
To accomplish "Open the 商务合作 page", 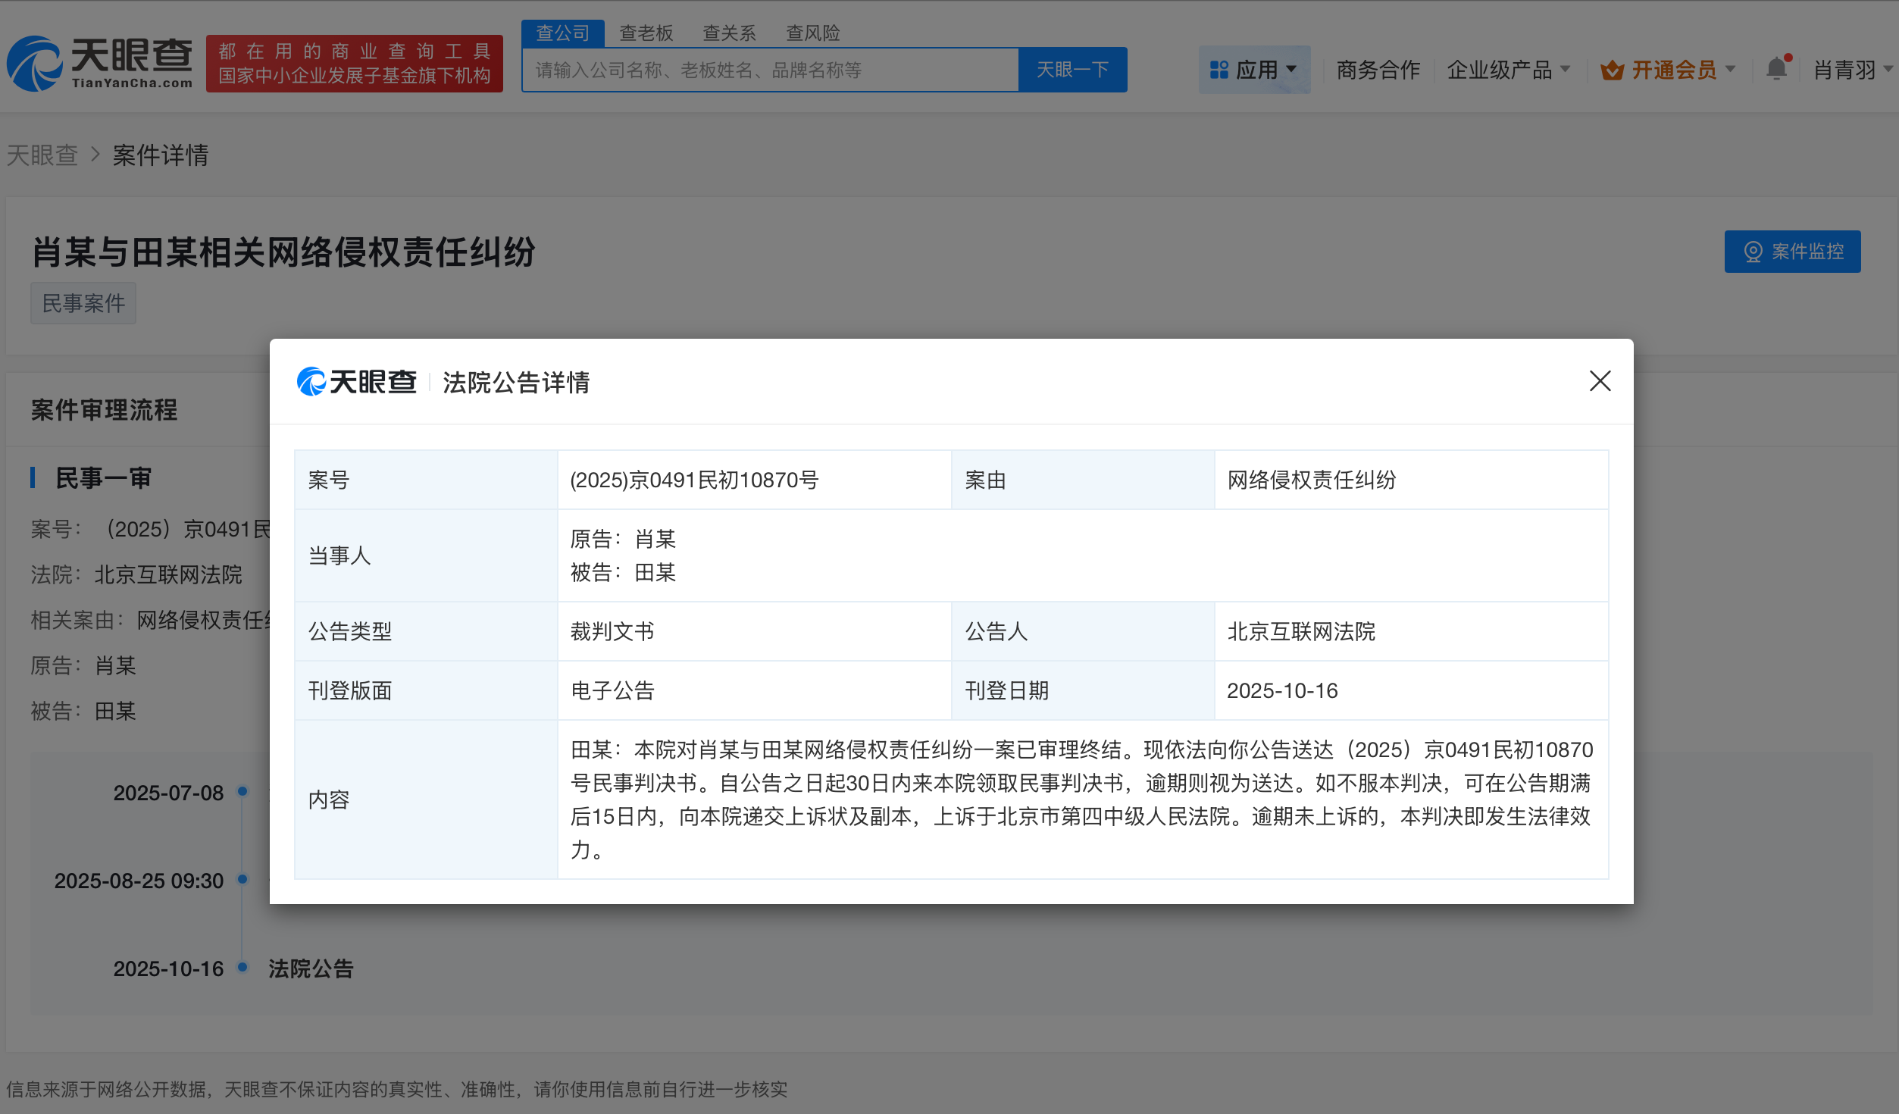I will [1377, 69].
